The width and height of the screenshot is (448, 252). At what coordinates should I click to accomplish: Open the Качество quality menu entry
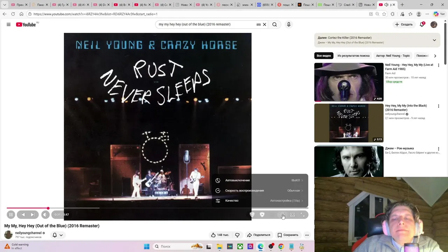coord(260,201)
